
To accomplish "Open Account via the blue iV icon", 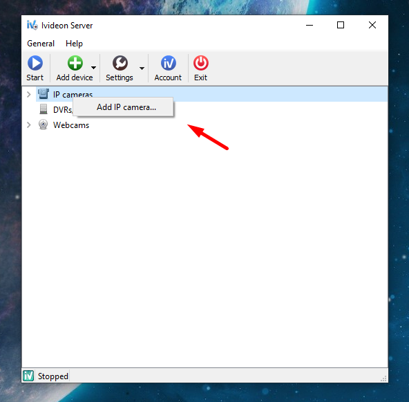I will point(169,63).
